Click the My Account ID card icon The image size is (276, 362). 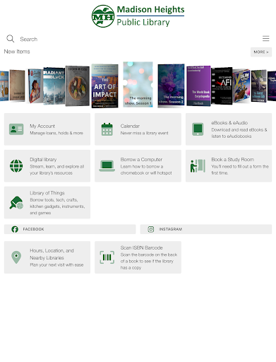coord(16,129)
